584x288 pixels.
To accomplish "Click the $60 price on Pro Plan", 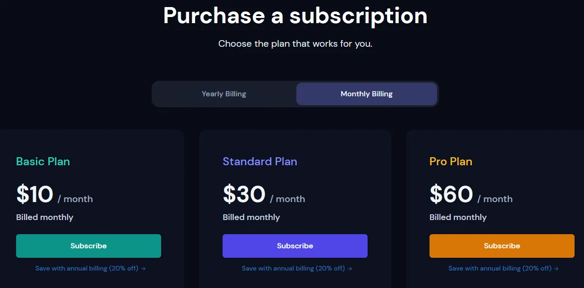I will pyautogui.click(x=451, y=194).
